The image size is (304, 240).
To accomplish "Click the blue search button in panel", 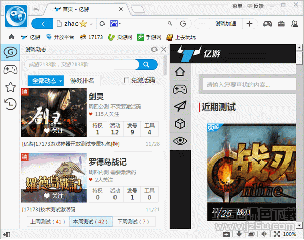I will [x=146, y=64].
